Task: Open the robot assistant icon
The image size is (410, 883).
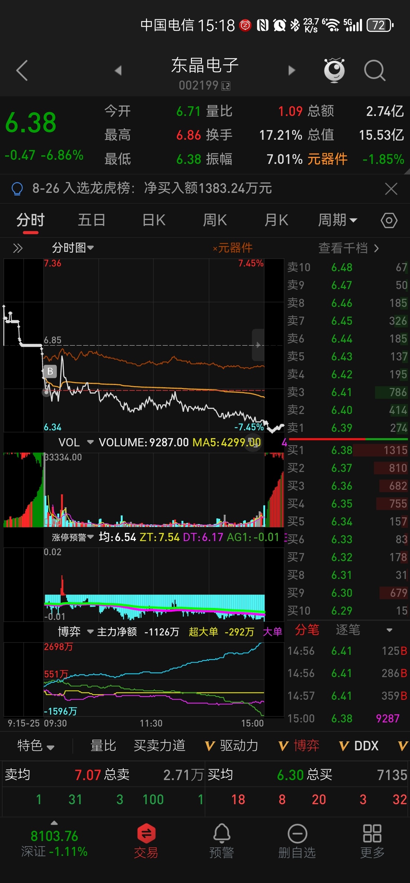Action: click(x=334, y=70)
